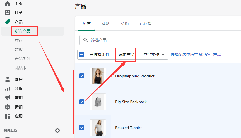Add a sales channel with plus icon
Image resolution: width=241 pixels, height=138 pixels.
57,130
